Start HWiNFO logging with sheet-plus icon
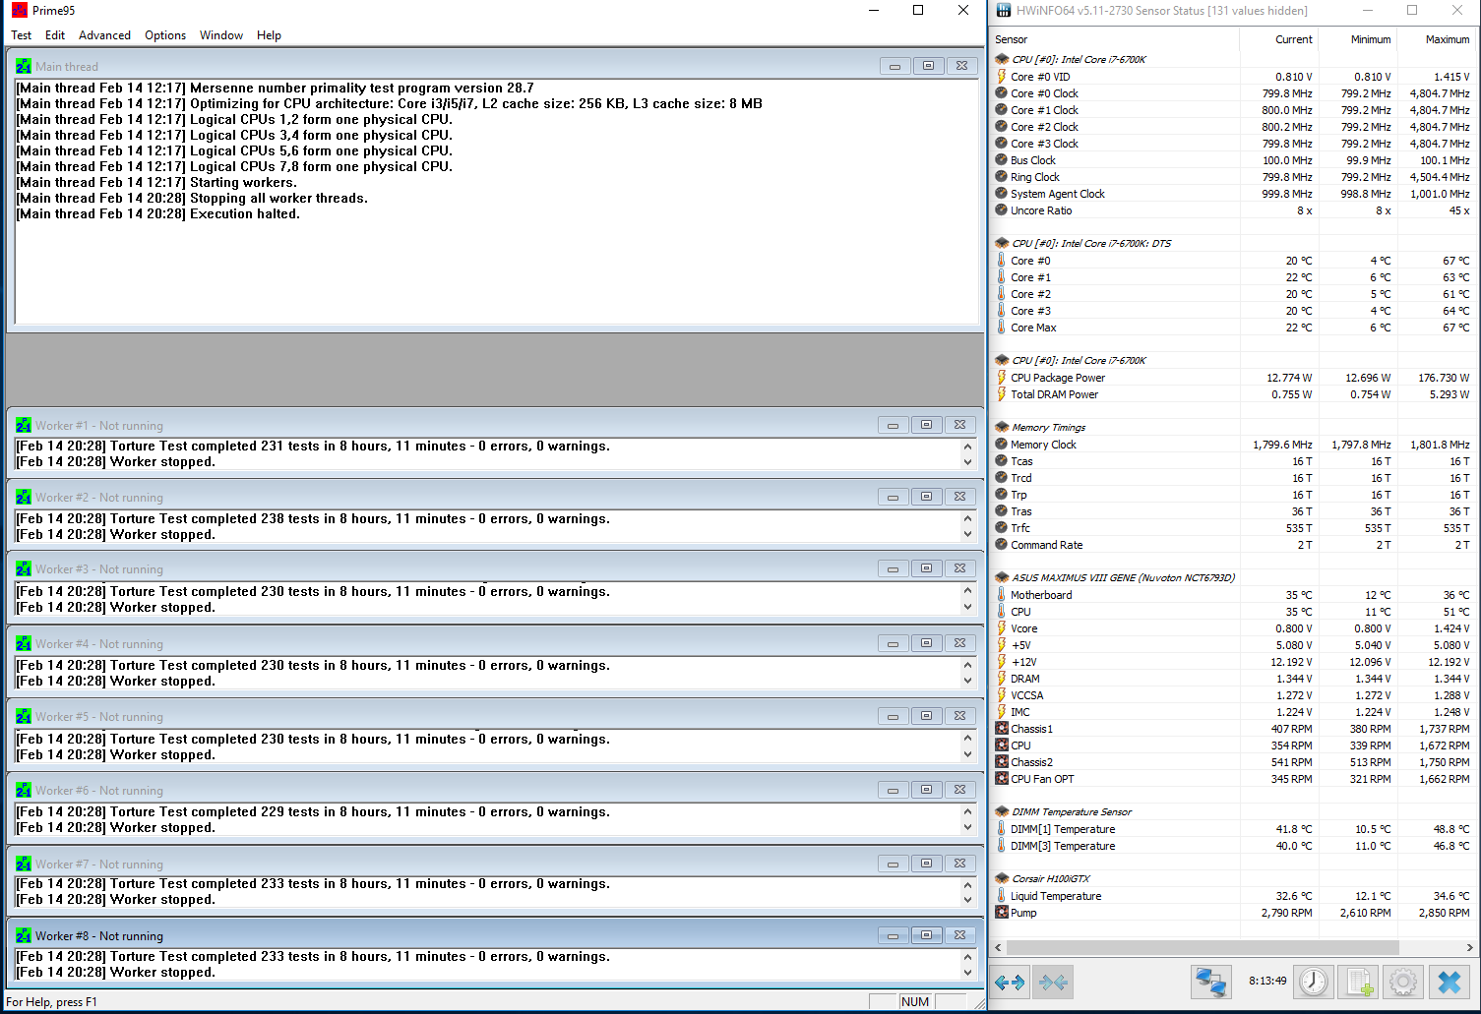 (1360, 982)
